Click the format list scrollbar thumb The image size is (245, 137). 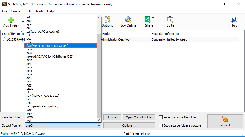coord(99,76)
